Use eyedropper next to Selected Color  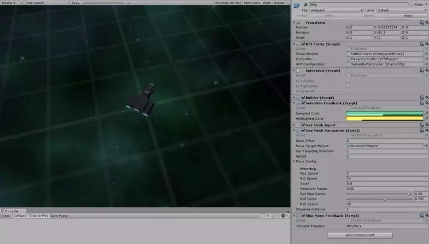coord(426,113)
